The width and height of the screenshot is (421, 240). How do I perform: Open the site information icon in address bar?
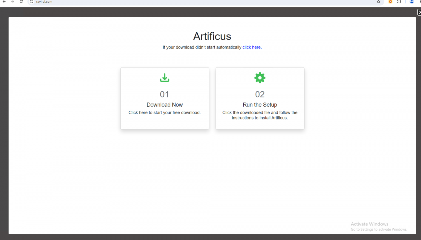pos(32,2)
